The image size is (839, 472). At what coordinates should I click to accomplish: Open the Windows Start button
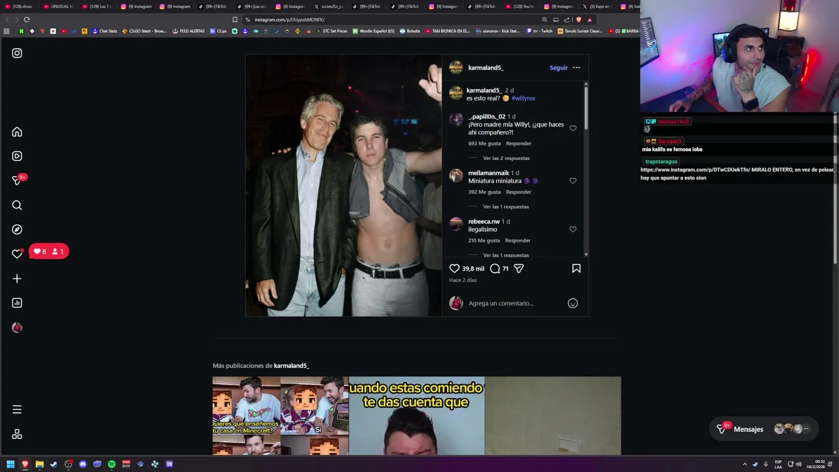tap(10, 464)
